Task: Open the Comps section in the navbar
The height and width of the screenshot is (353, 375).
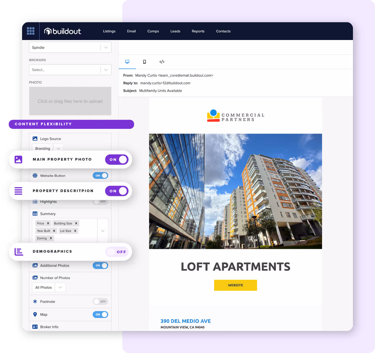Action: point(153,31)
